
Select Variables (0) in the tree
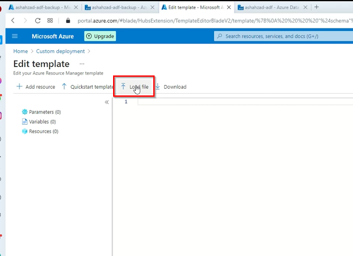(39, 121)
